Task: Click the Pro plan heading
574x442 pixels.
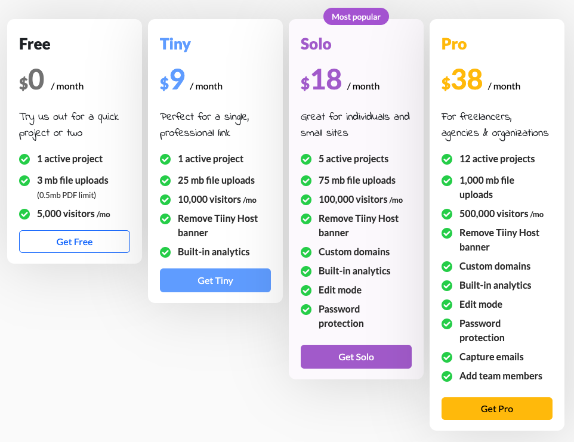Action: click(454, 44)
